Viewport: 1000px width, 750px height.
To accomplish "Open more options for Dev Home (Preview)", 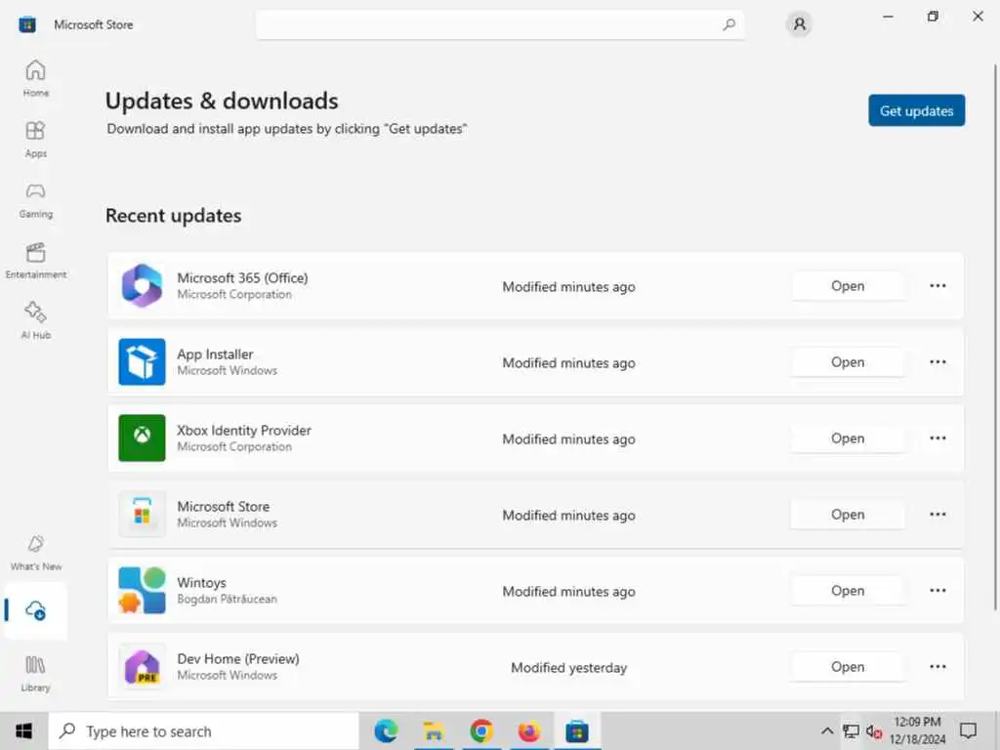I will [x=937, y=666].
